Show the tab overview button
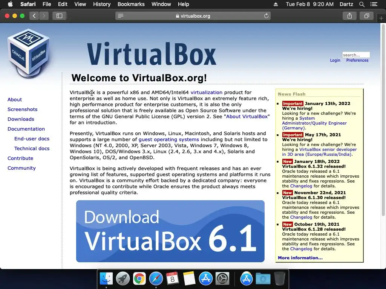Viewport: 386px width, 289px height. point(366,16)
